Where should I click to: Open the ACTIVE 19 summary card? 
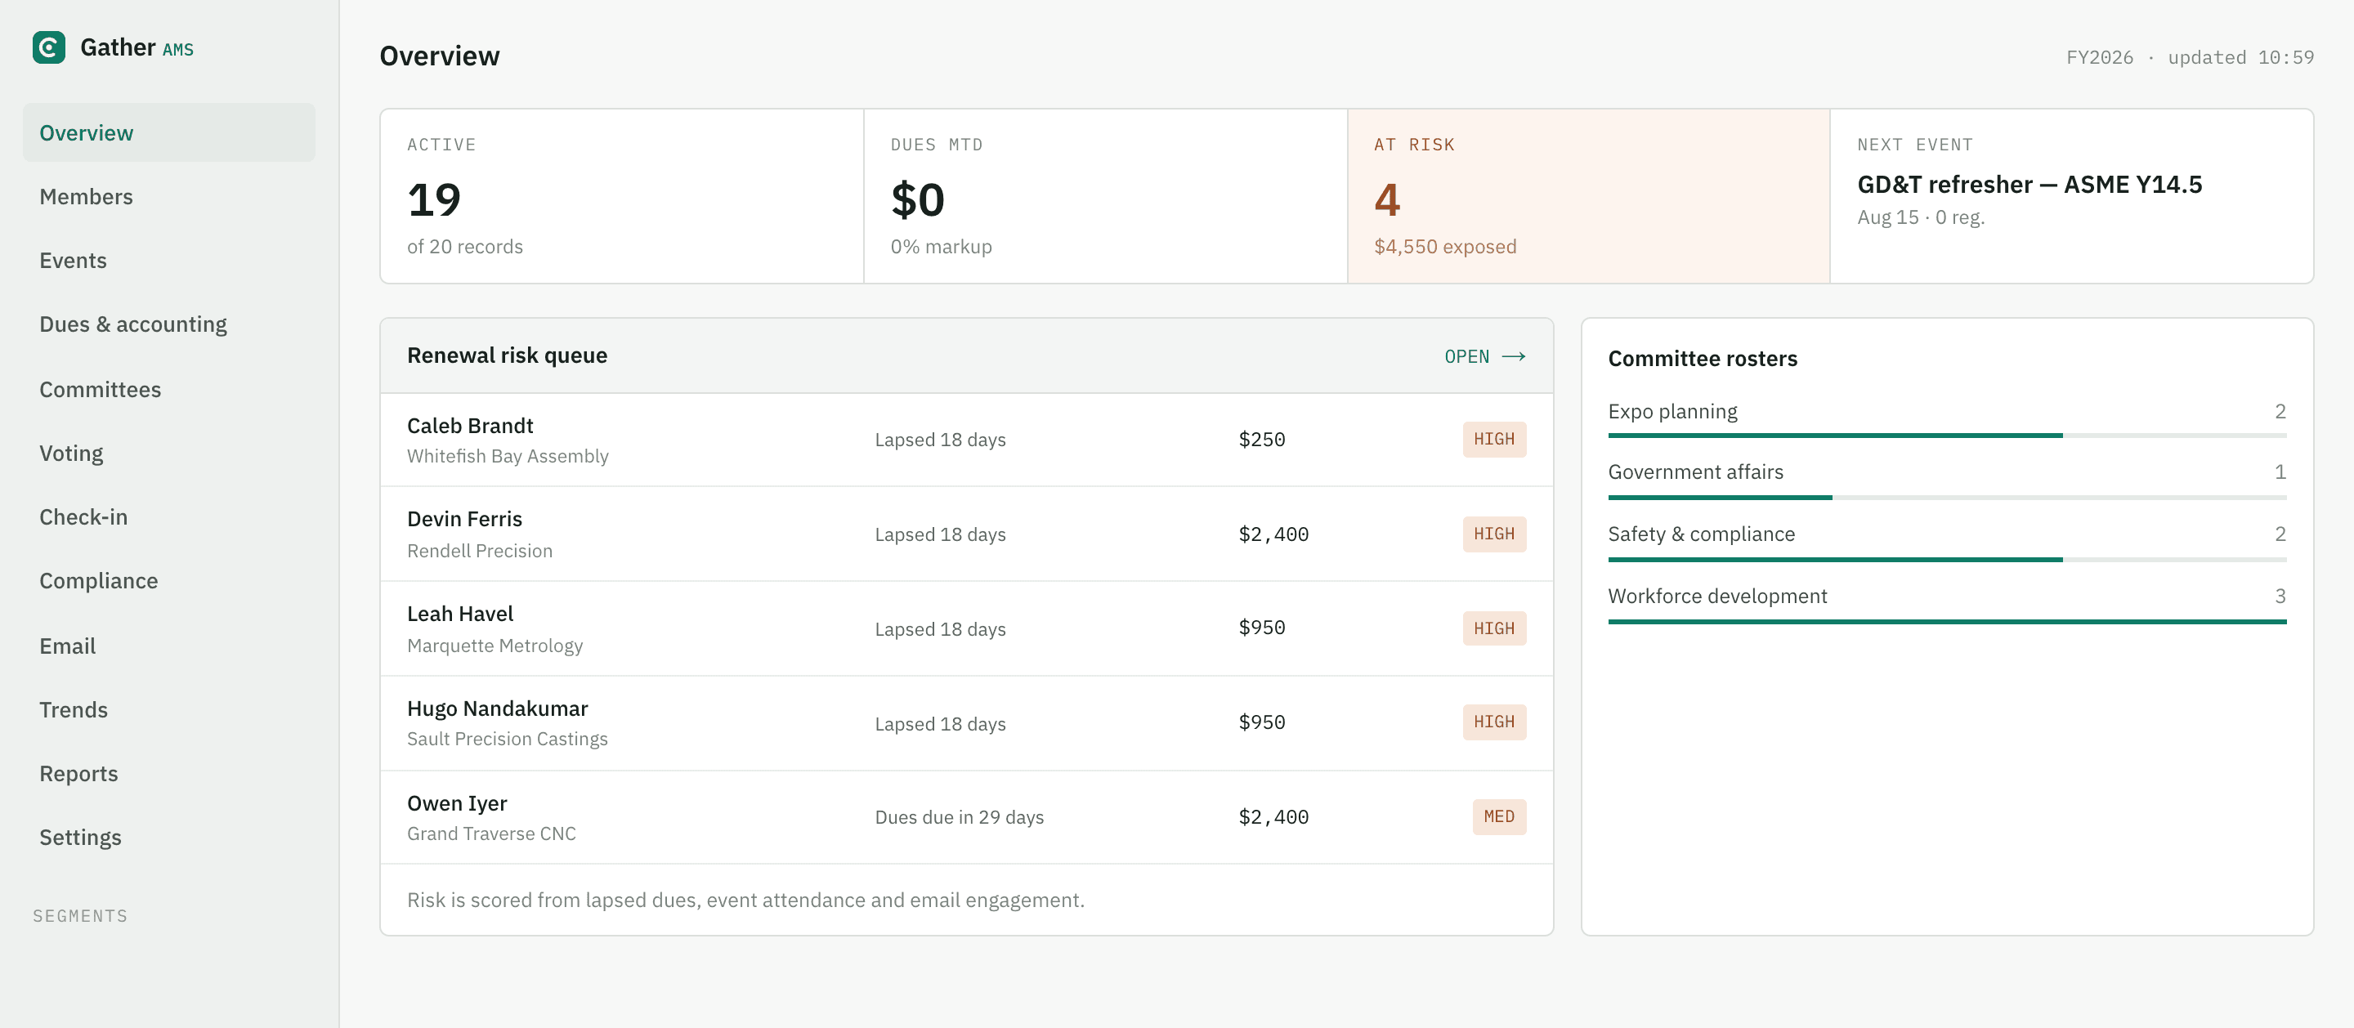coord(621,196)
